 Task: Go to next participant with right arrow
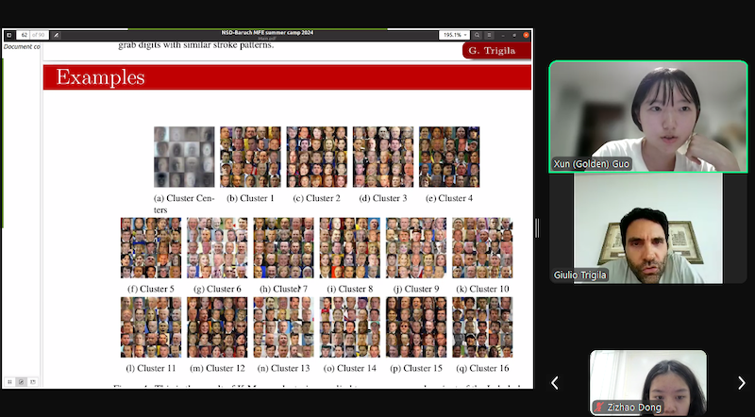pos(741,383)
